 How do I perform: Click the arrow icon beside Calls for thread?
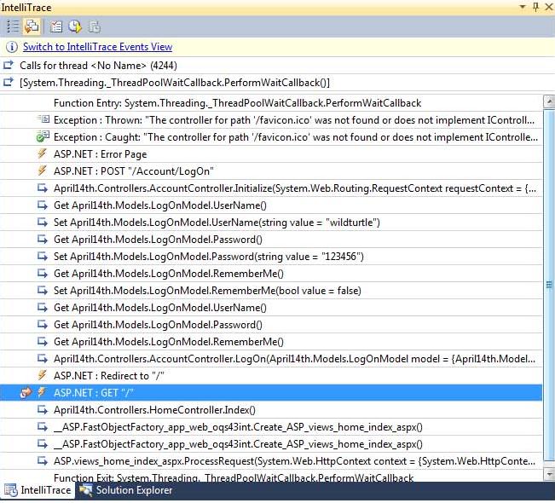9,65
